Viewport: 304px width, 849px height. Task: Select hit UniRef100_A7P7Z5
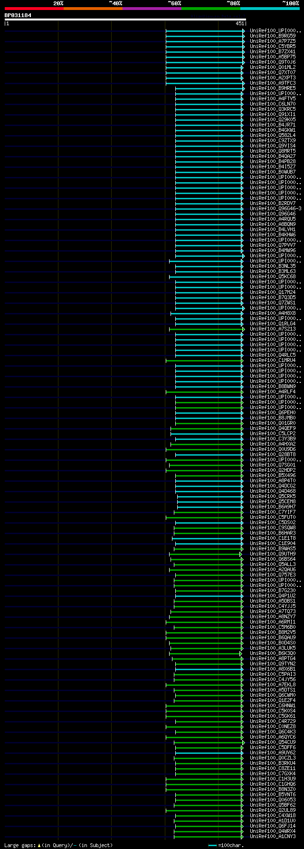click(x=273, y=41)
